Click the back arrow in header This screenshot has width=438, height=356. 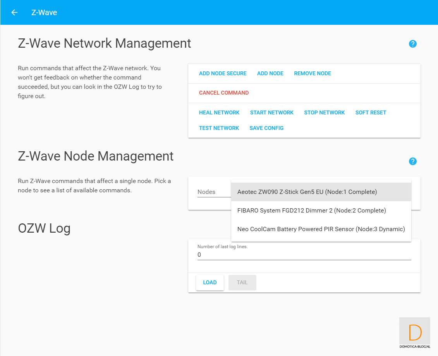[x=14, y=12]
